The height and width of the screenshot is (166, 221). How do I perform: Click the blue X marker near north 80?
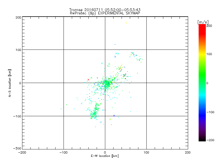115,57
